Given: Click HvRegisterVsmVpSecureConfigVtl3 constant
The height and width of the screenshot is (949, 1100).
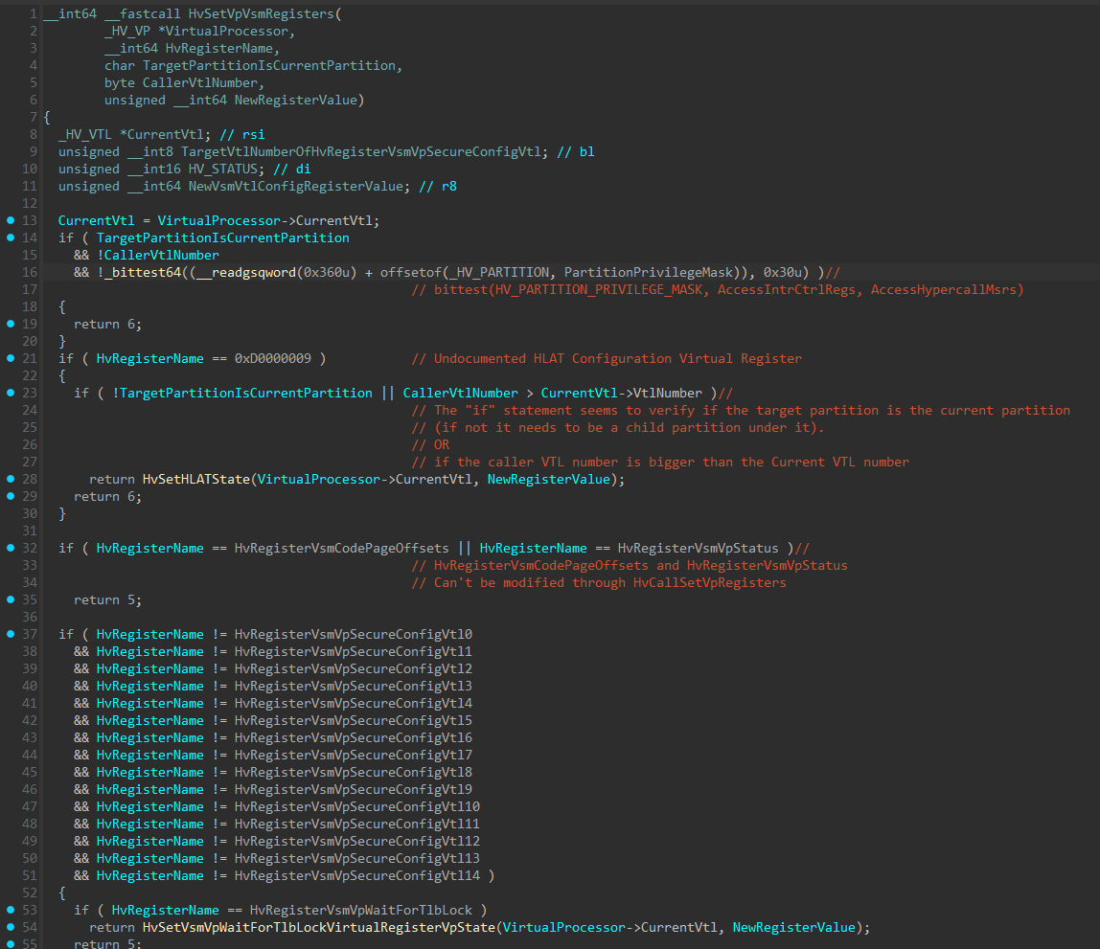Looking at the screenshot, I should 353,687.
